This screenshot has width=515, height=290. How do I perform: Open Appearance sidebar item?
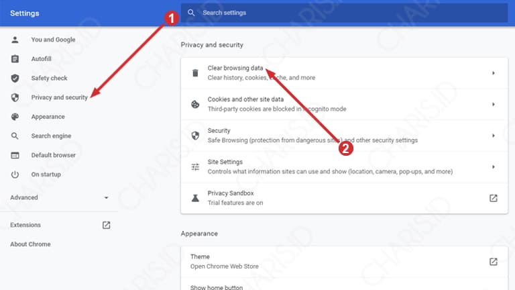coord(48,117)
